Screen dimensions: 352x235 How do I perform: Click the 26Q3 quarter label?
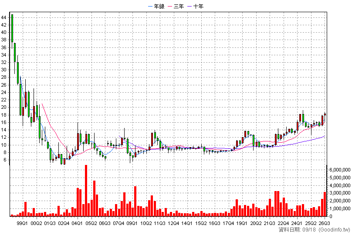pyautogui.click(x=325, y=223)
